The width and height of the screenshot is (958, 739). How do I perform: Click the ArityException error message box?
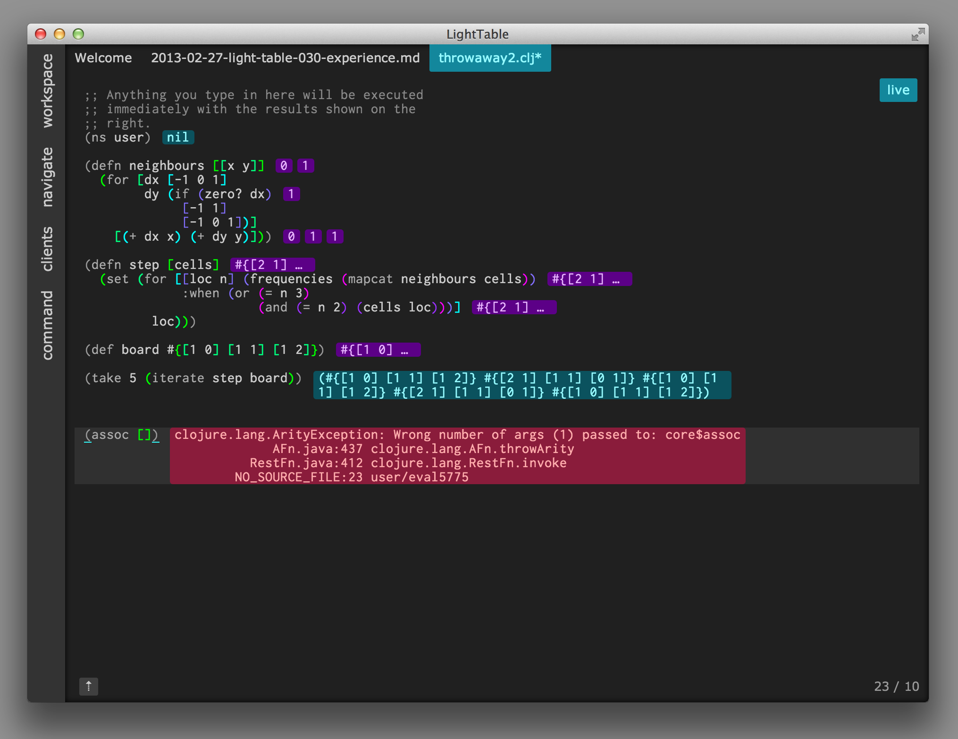(457, 456)
